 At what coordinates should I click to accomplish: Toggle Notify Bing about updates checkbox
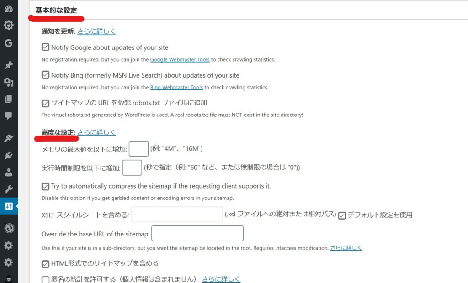point(45,74)
